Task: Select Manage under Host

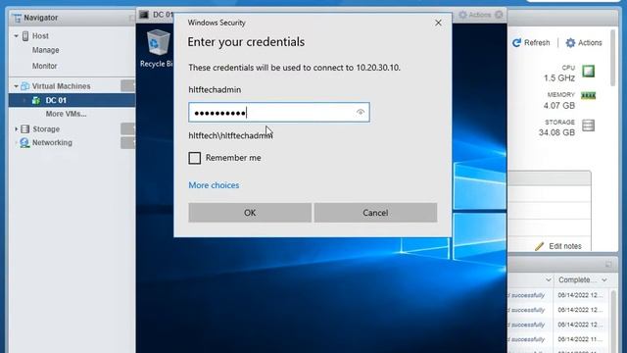Action: tap(46, 50)
